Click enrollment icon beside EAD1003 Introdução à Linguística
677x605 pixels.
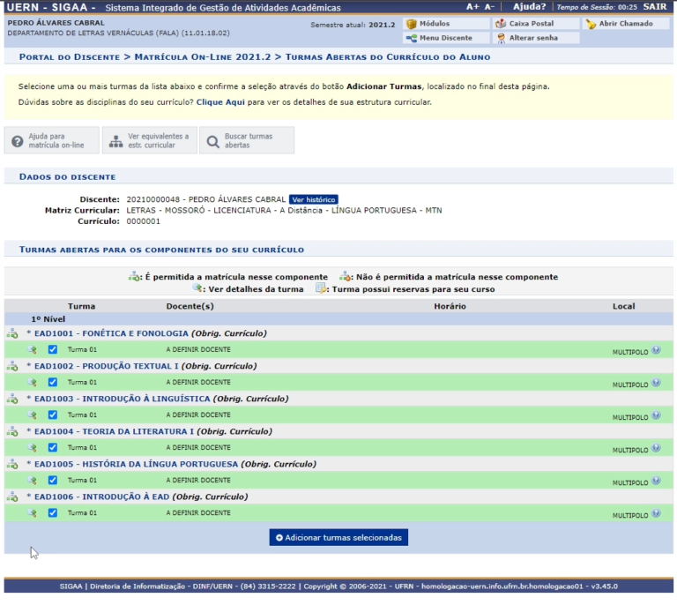pos(12,399)
